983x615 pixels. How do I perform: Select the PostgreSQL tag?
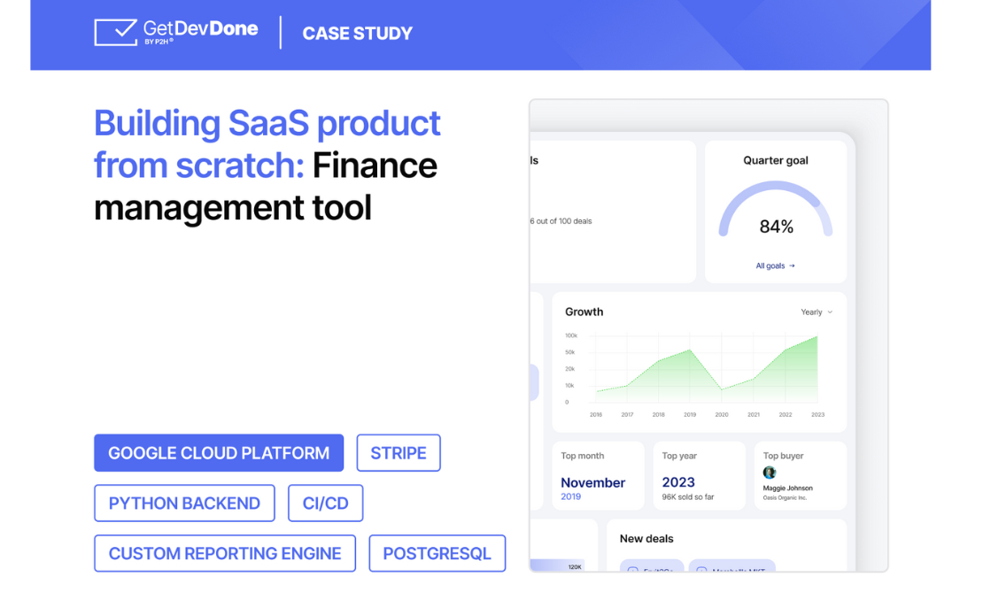pos(437,554)
